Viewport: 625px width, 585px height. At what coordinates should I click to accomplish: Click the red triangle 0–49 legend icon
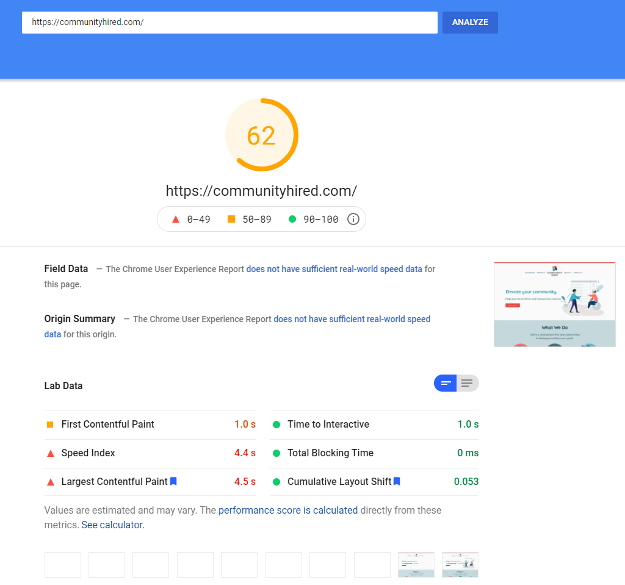(175, 219)
